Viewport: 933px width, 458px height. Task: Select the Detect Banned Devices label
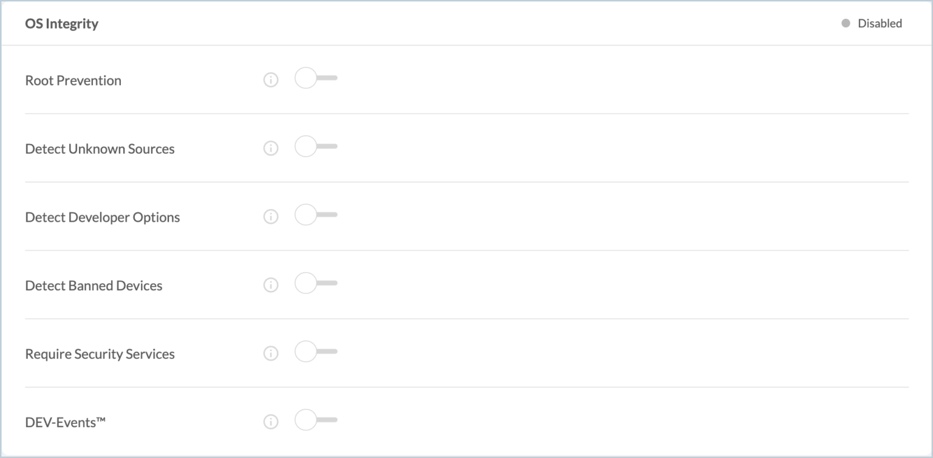point(94,285)
